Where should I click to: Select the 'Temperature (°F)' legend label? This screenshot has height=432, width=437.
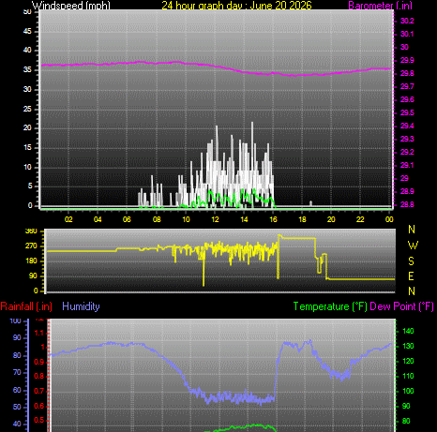pyautogui.click(x=330, y=306)
